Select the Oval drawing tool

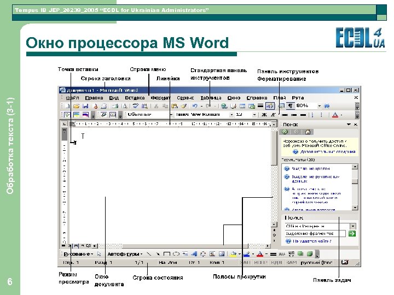pos(176,254)
